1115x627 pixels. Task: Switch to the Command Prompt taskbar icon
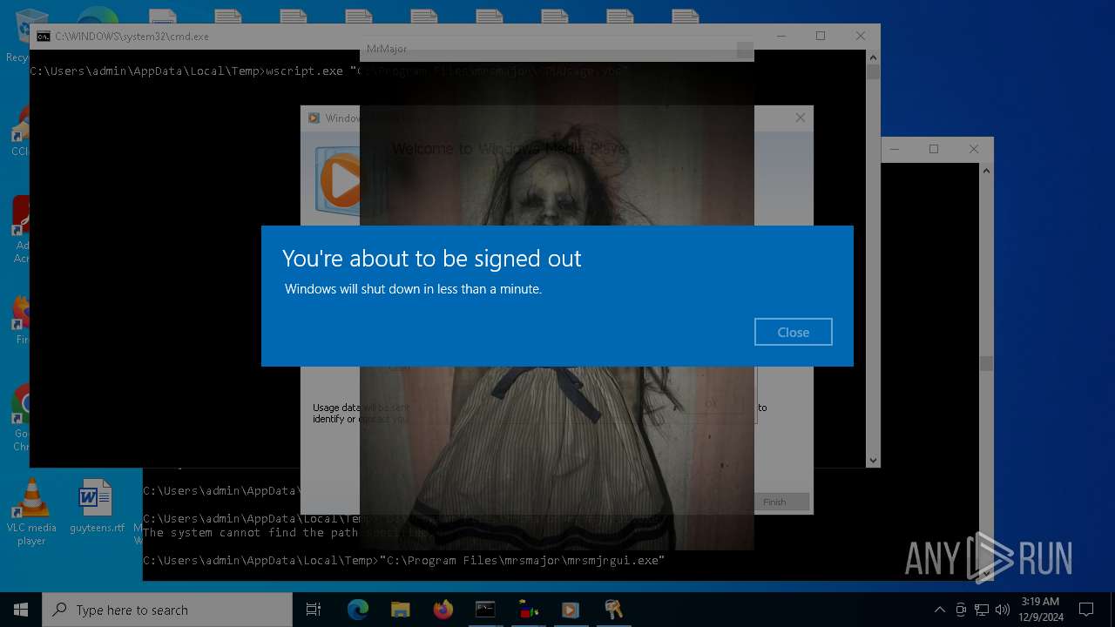point(485,610)
